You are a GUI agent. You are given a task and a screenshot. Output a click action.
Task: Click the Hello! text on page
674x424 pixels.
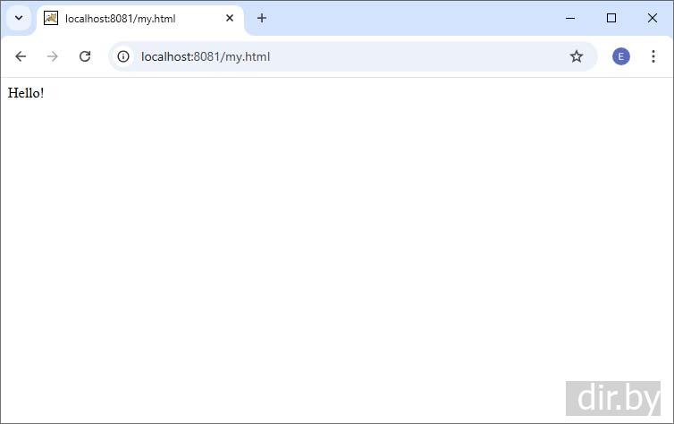26,93
